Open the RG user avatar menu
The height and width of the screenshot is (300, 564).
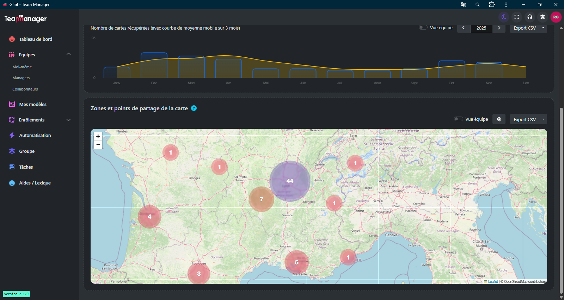click(556, 17)
